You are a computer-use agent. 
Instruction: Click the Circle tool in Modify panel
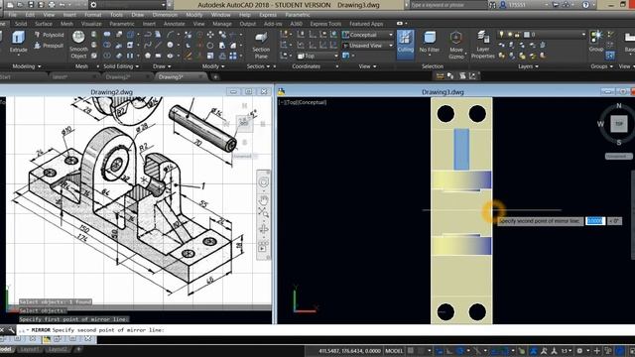(210, 46)
